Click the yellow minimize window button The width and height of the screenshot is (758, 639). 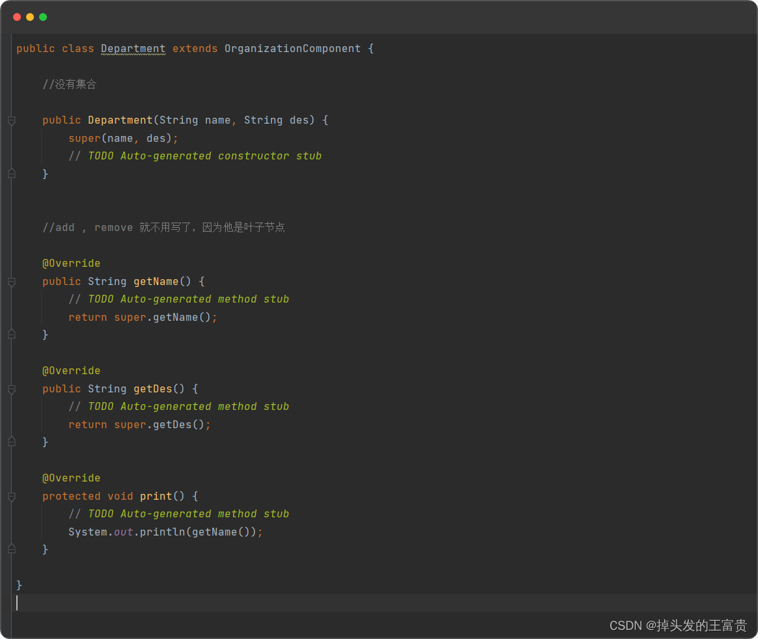[x=30, y=17]
